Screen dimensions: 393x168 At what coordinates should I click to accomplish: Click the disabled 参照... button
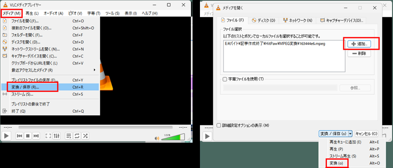pyautogui.click(x=355, y=88)
